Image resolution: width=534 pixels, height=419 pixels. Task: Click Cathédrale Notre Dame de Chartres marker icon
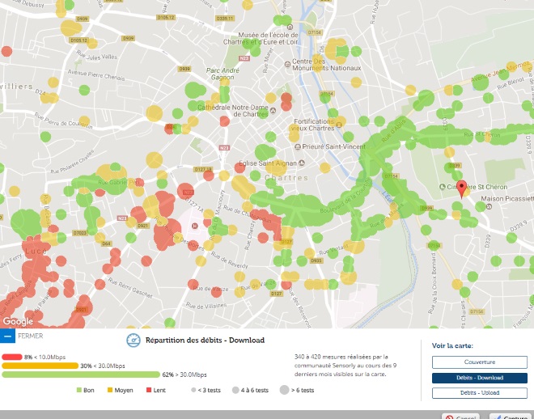273,110
